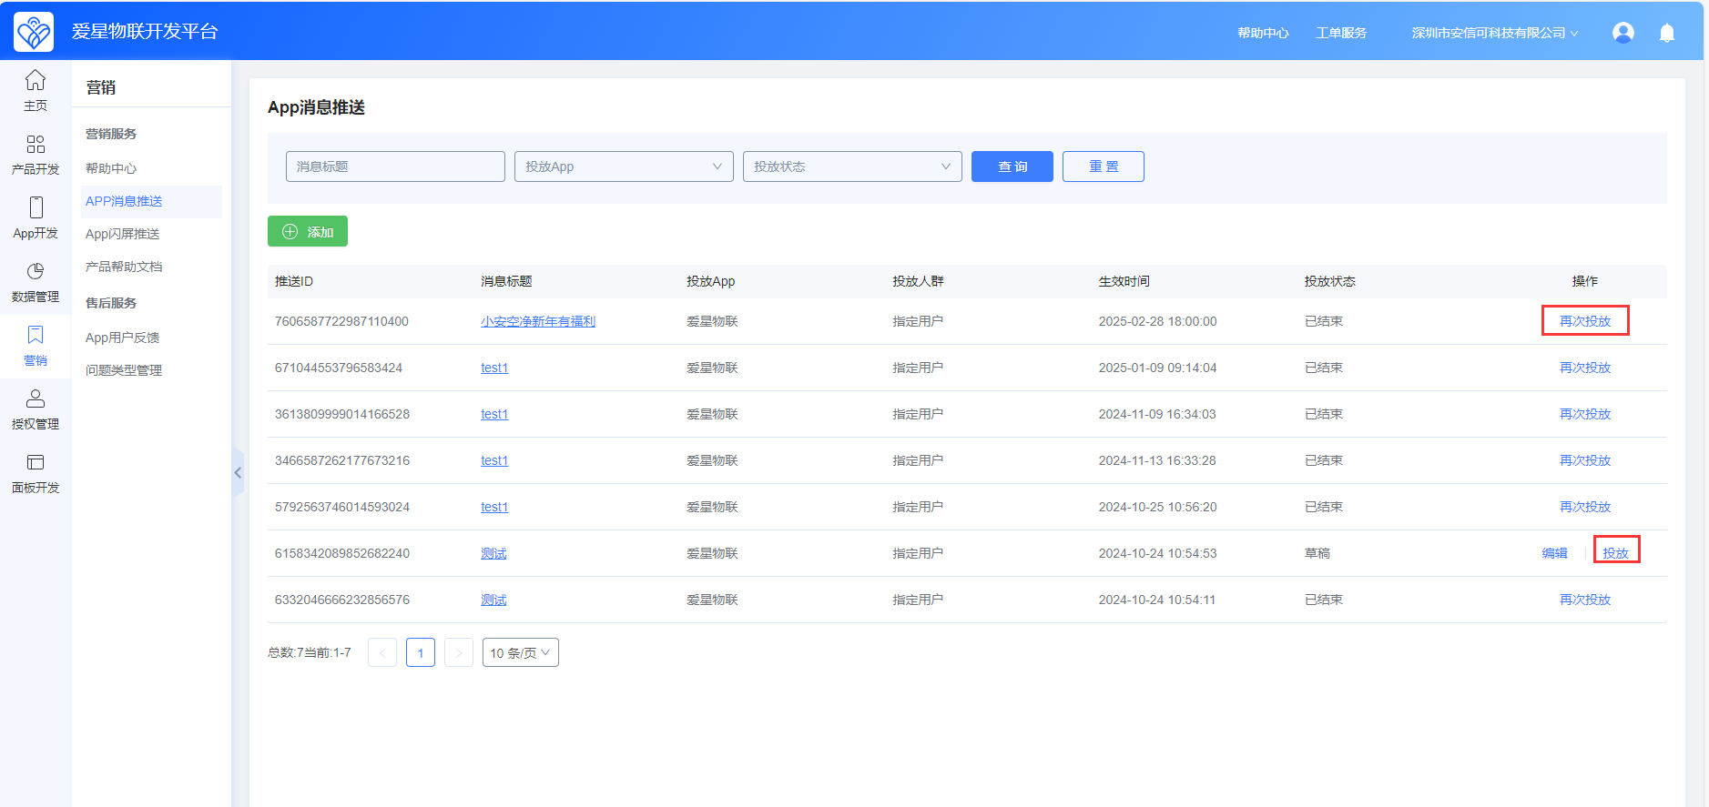Open test1 link for ID 5792563746014593024

(x=494, y=507)
